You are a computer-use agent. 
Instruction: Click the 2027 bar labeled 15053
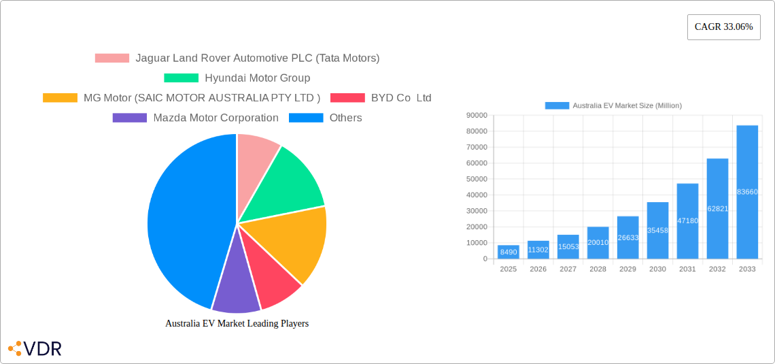coord(568,247)
